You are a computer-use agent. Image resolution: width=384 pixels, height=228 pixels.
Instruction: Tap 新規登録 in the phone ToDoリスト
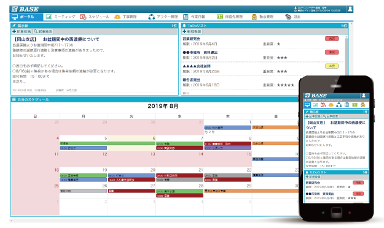pos(313,177)
